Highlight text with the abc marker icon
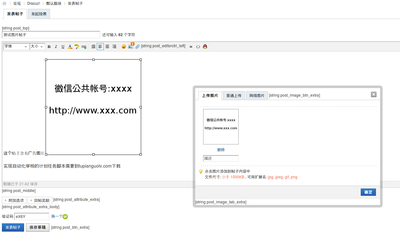400x236 pixels. click(x=77, y=46)
